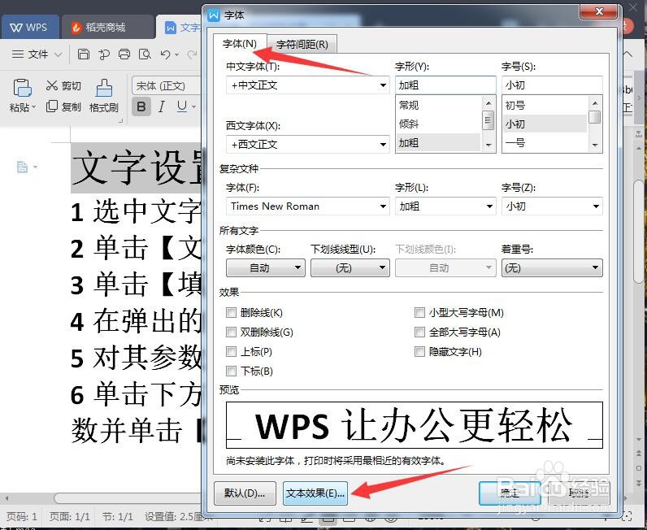Image resolution: width=647 pixels, height=530 pixels.
Task: Click the 文本效果(E)... button
Action: (x=315, y=493)
